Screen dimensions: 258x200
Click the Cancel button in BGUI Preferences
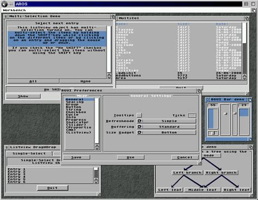(x=185, y=157)
